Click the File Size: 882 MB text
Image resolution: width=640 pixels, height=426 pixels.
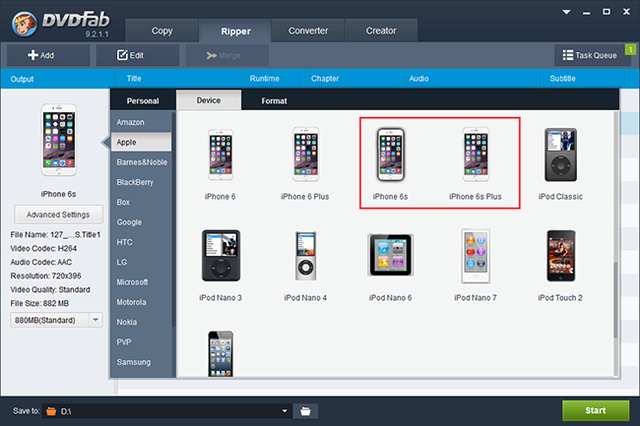39,303
